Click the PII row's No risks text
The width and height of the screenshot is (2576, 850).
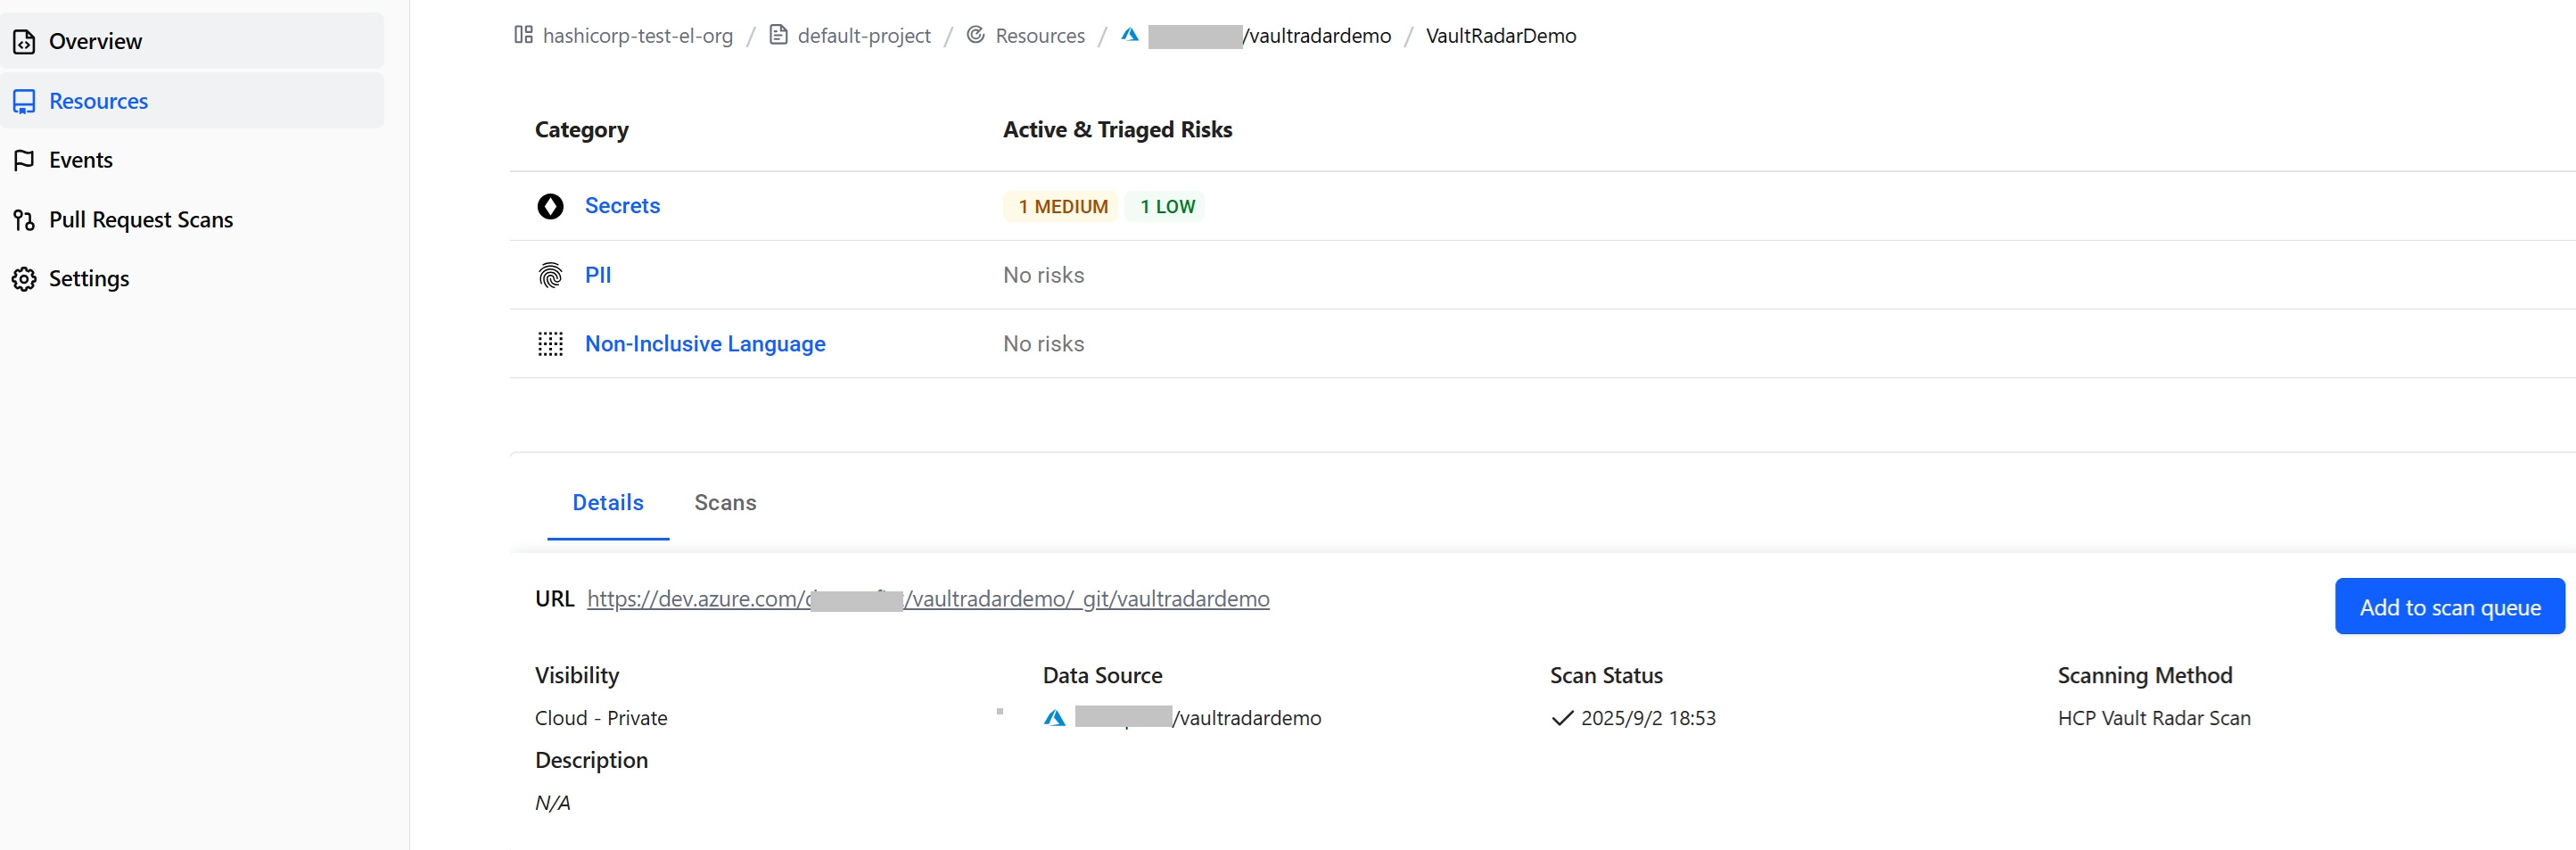1043,275
